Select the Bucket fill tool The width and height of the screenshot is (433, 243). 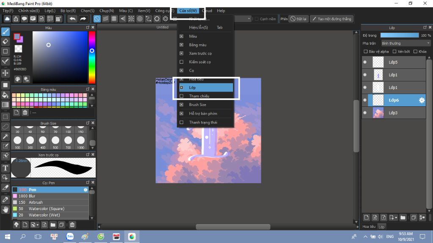[5, 95]
